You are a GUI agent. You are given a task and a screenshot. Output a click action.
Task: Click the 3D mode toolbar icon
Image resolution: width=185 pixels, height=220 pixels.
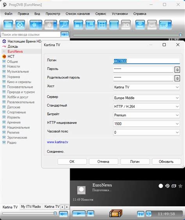(x=126, y=25)
